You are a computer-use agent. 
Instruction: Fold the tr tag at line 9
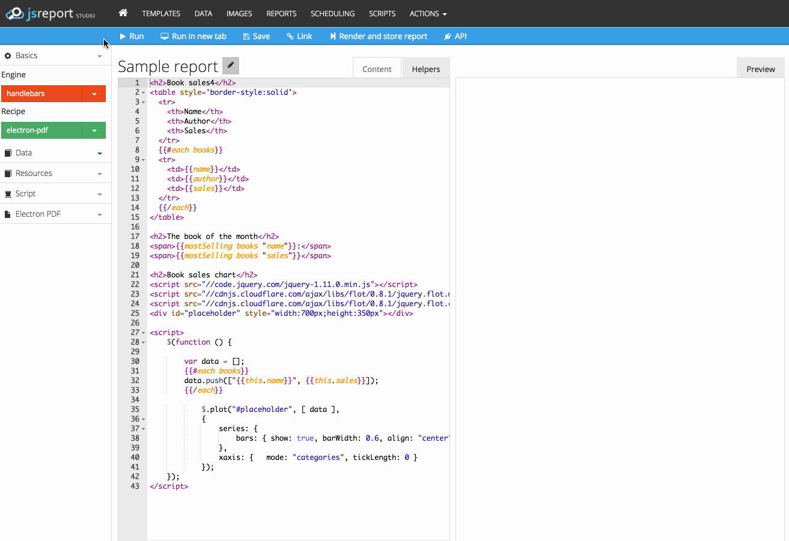coord(144,160)
